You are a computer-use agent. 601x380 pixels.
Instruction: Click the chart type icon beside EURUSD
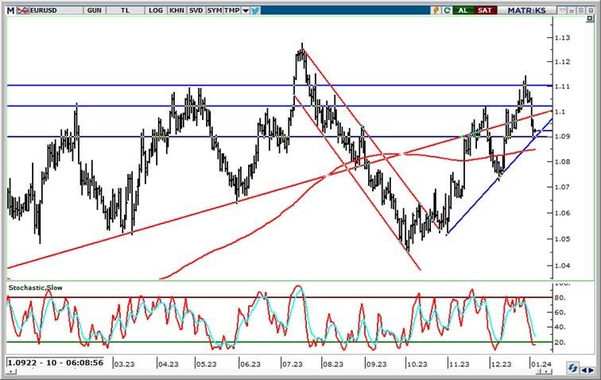point(22,10)
